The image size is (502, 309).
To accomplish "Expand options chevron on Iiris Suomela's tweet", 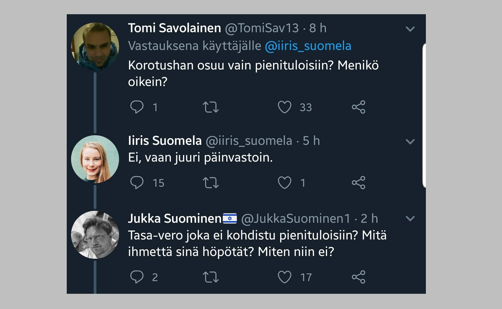I will point(410,141).
